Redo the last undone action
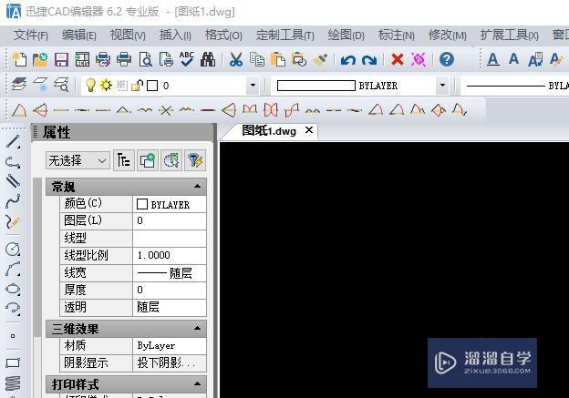The image size is (569, 398). point(369,60)
